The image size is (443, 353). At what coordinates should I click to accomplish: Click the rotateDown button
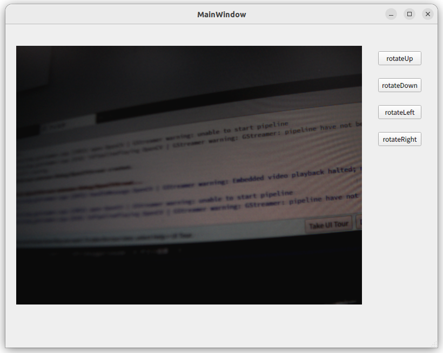click(x=399, y=85)
